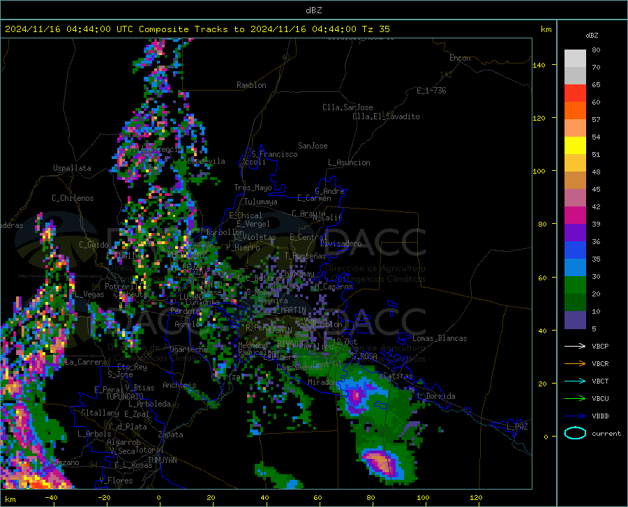Select the dark orange 57–60 dBZ swatch
This screenshot has height=507, width=628.
pos(575,111)
